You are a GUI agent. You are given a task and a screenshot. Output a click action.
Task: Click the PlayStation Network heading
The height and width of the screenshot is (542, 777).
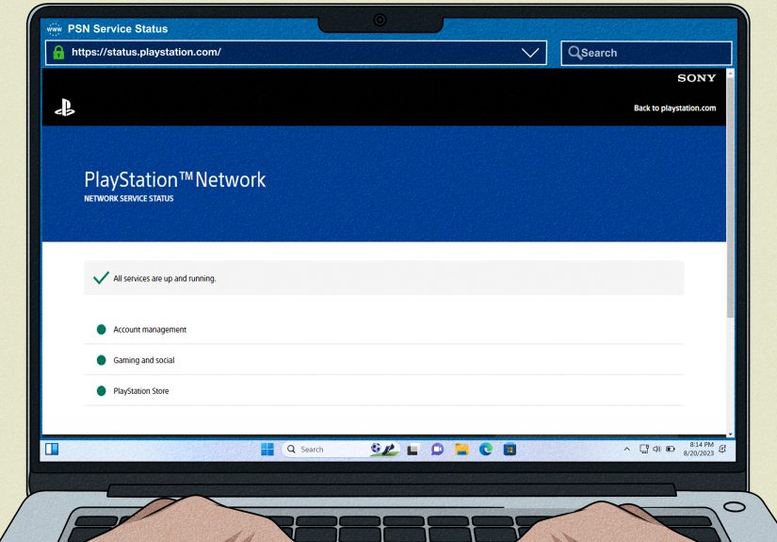point(174,179)
